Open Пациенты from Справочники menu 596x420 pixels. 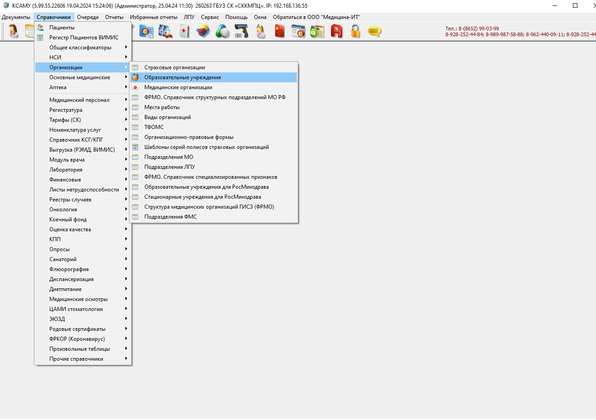[62, 28]
